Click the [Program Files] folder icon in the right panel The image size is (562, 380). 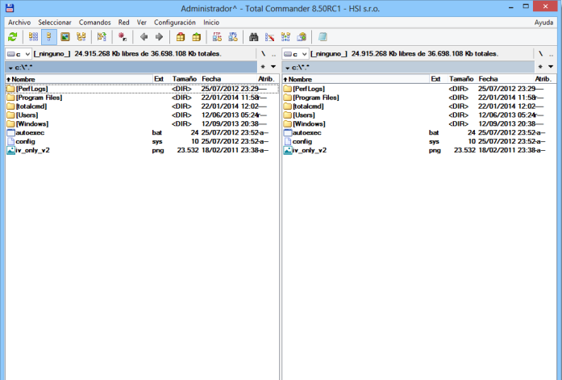[x=288, y=98]
